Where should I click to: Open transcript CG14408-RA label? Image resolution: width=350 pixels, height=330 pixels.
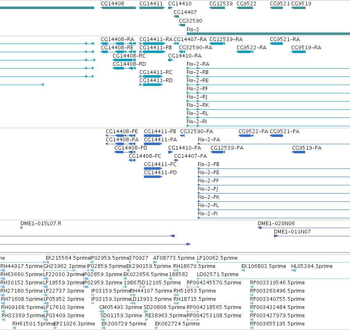(x=117, y=39)
